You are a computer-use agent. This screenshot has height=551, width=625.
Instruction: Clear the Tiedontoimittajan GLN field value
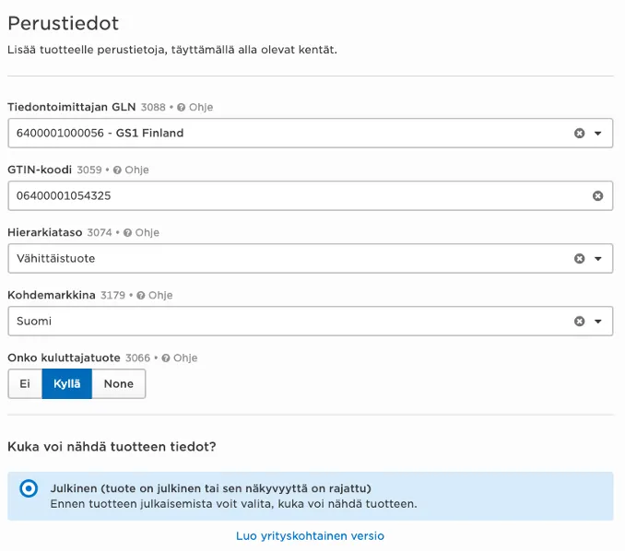click(x=580, y=134)
